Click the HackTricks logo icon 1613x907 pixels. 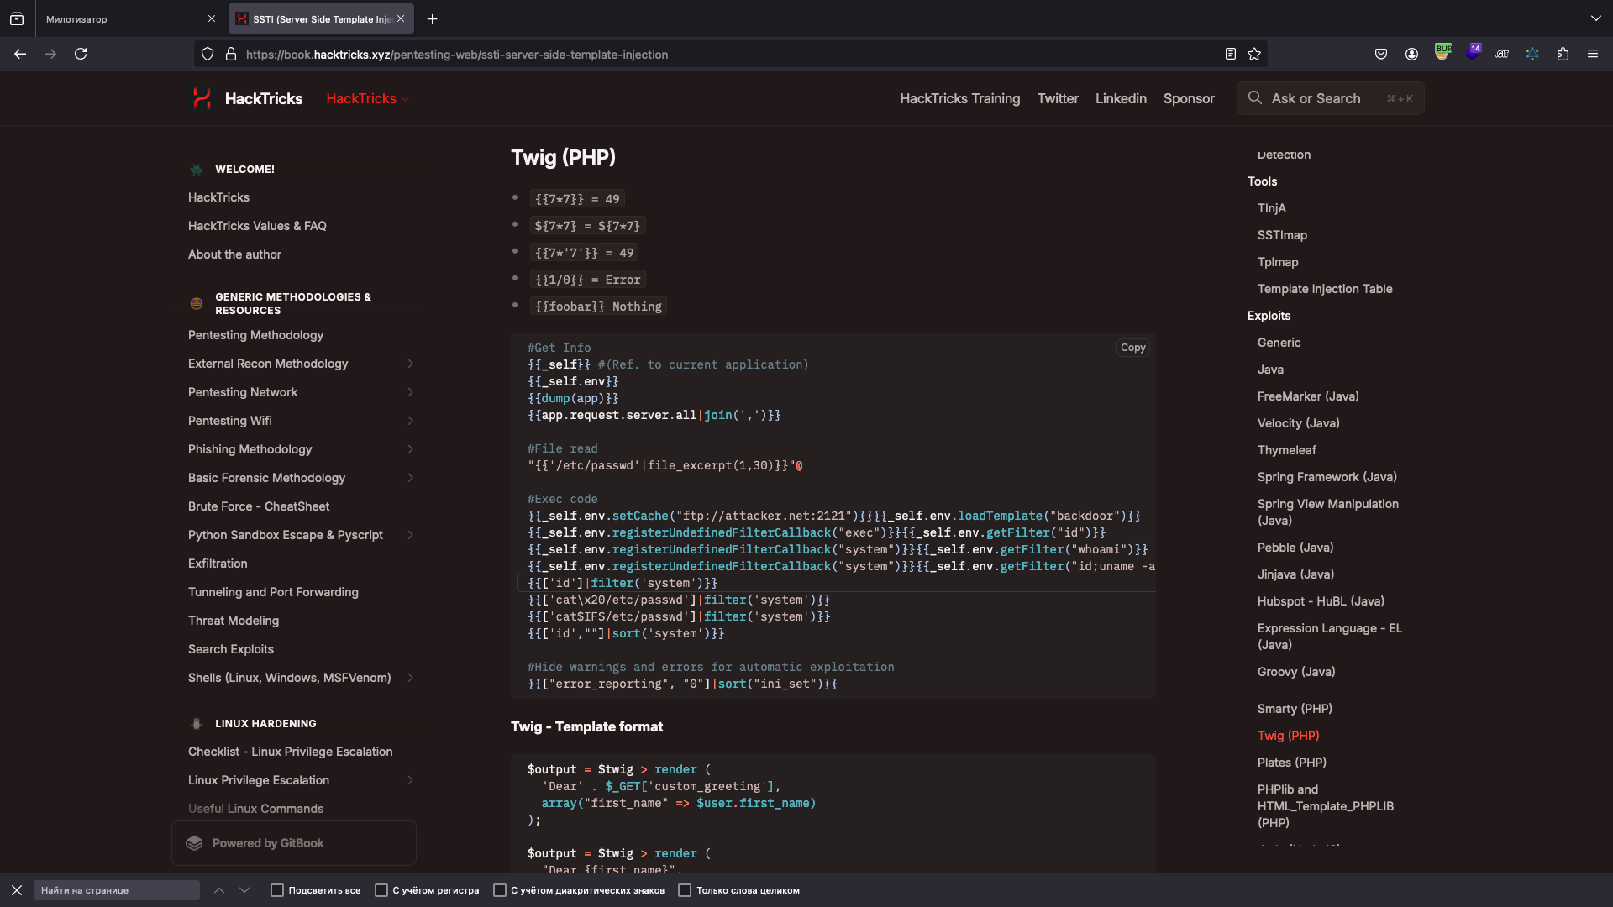coord(202,98)
